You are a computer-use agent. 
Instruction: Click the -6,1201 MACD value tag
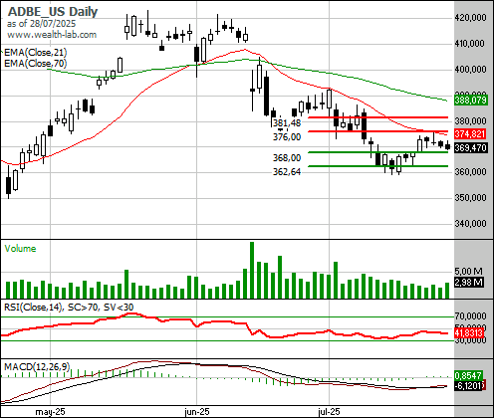(x=468, y=385)
